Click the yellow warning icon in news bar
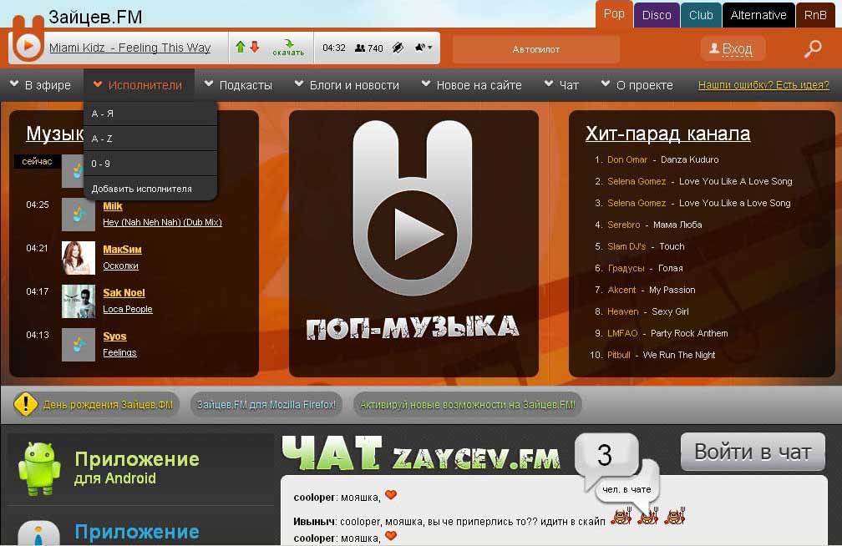The image size is (842, 546). (25, 404)
